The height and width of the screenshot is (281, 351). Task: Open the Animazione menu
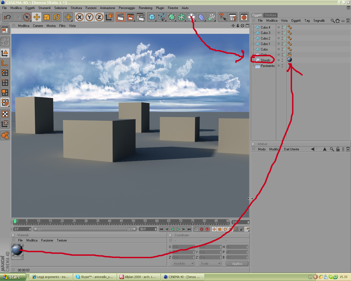pyautogui.click(x=107, y=8)
